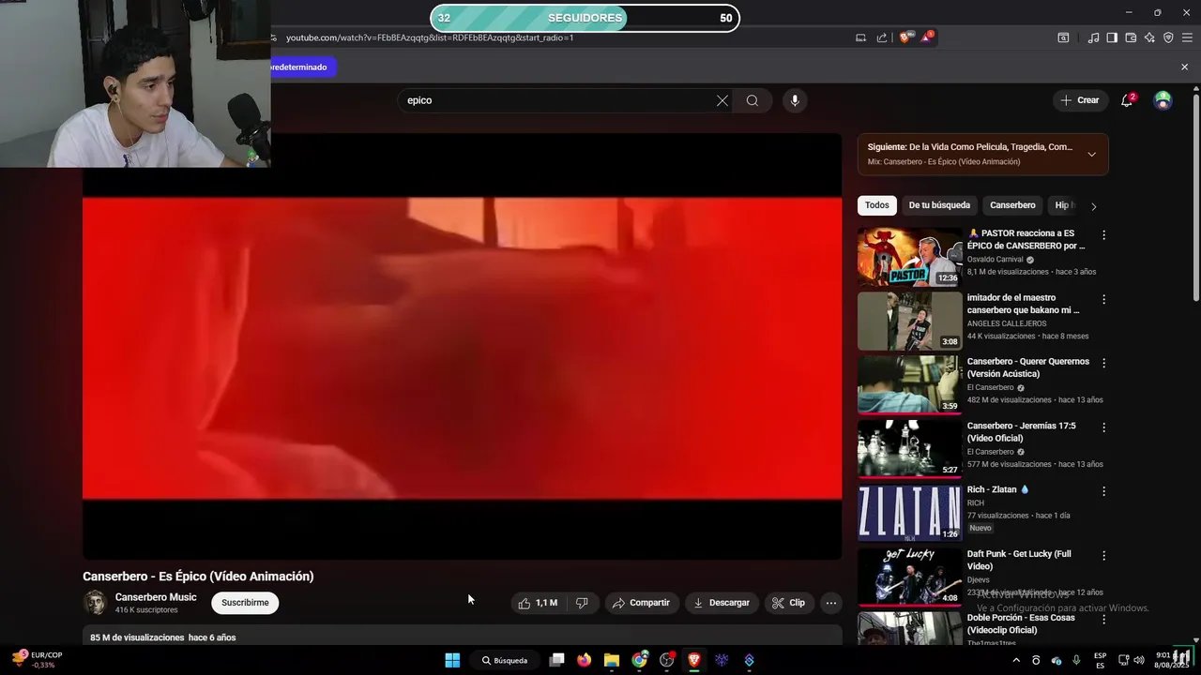Toggle the browser sidebar panel
This screenshot has width=1201, height=675.
(1112, 37)
